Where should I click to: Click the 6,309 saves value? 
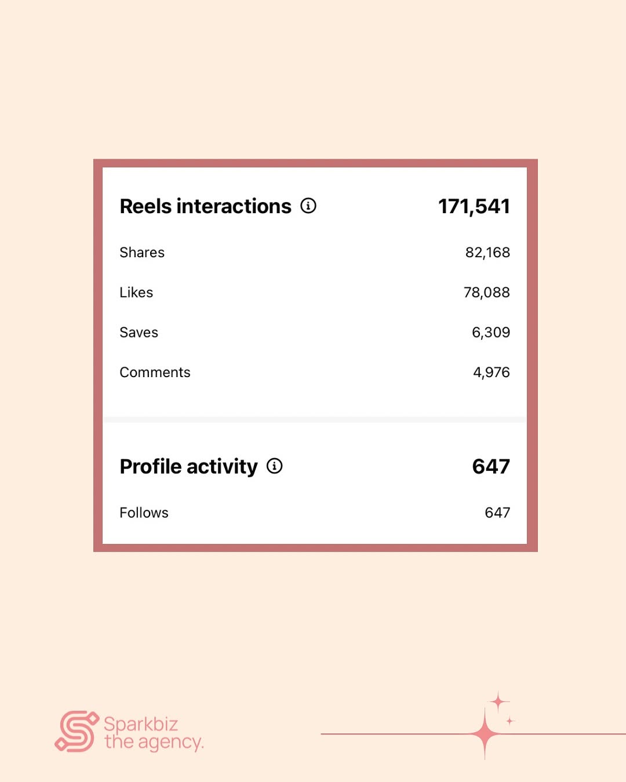tap(491, 332)
